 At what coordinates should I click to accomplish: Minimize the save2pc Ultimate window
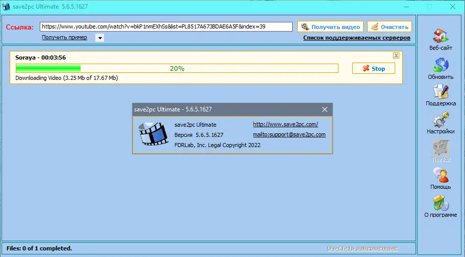pyautogui.click(x=406, y=7)
